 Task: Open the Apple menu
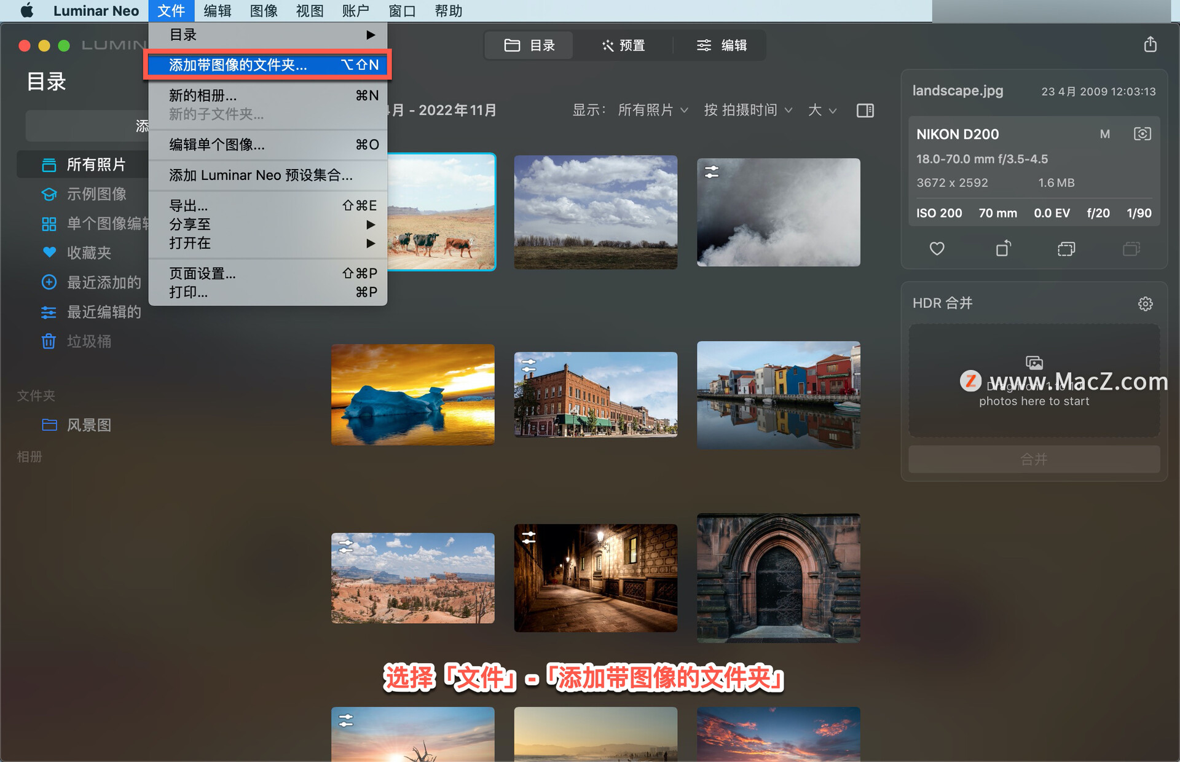pyautogui.click(x=27, y=10)
